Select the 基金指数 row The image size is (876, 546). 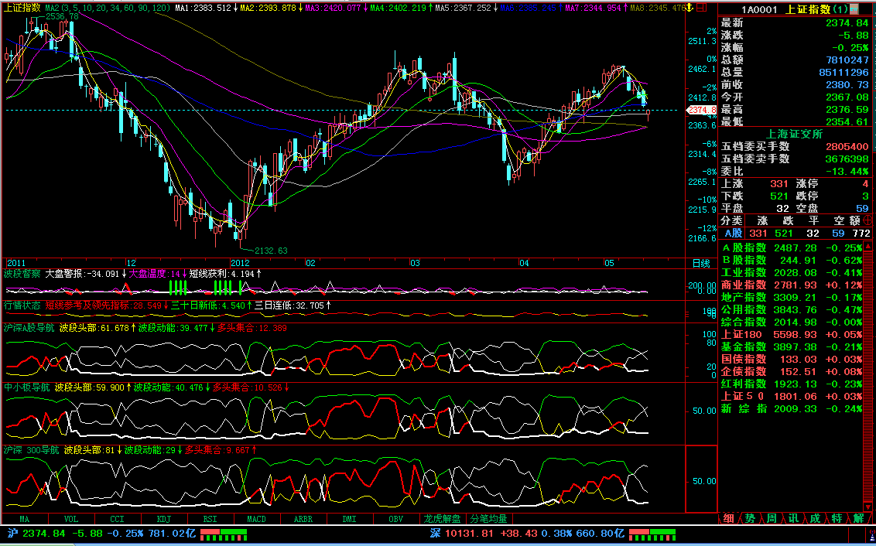click(x=791, y=346)
